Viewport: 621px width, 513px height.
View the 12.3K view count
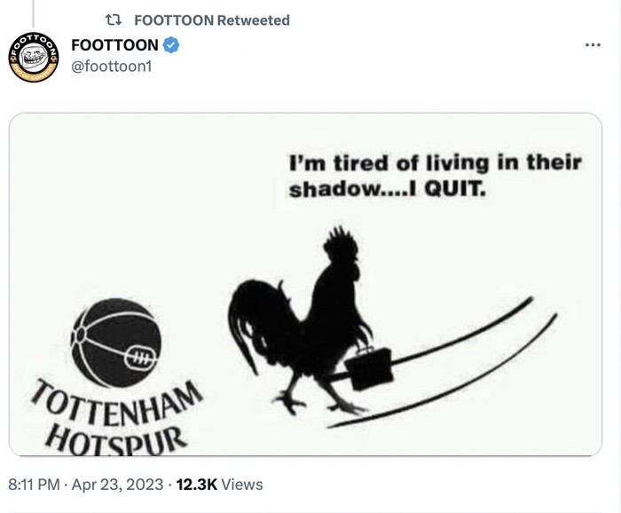pos(196,485)
